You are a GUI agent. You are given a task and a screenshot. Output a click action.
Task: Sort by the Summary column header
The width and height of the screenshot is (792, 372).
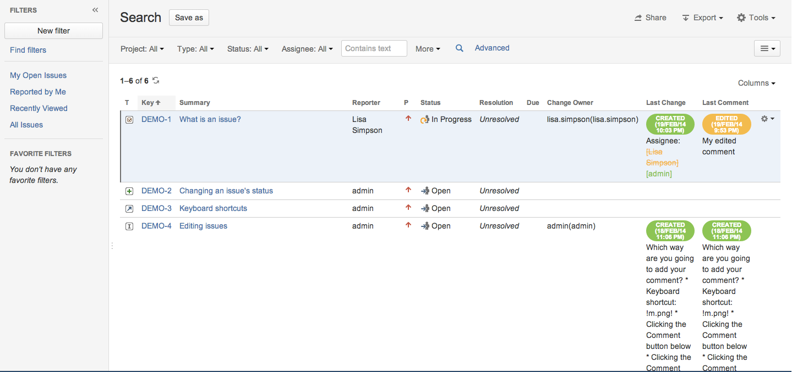[x=195, y=103]
